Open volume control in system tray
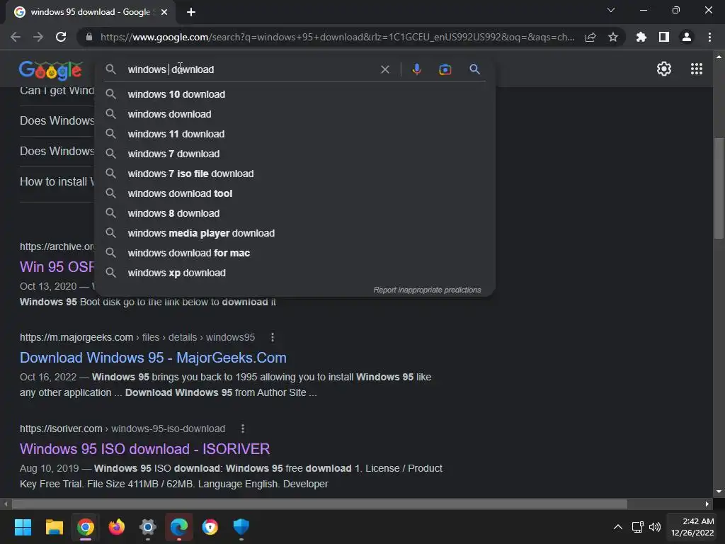This screenshot has height=544, width=725. point(654,527)
